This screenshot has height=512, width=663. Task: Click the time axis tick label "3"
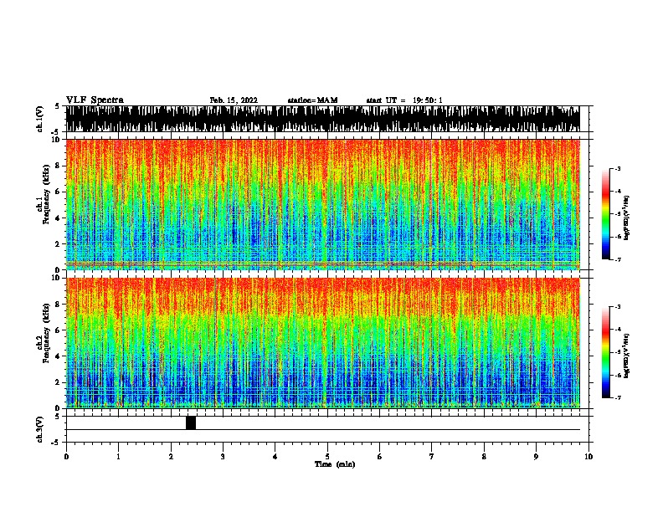click(223, 457)
